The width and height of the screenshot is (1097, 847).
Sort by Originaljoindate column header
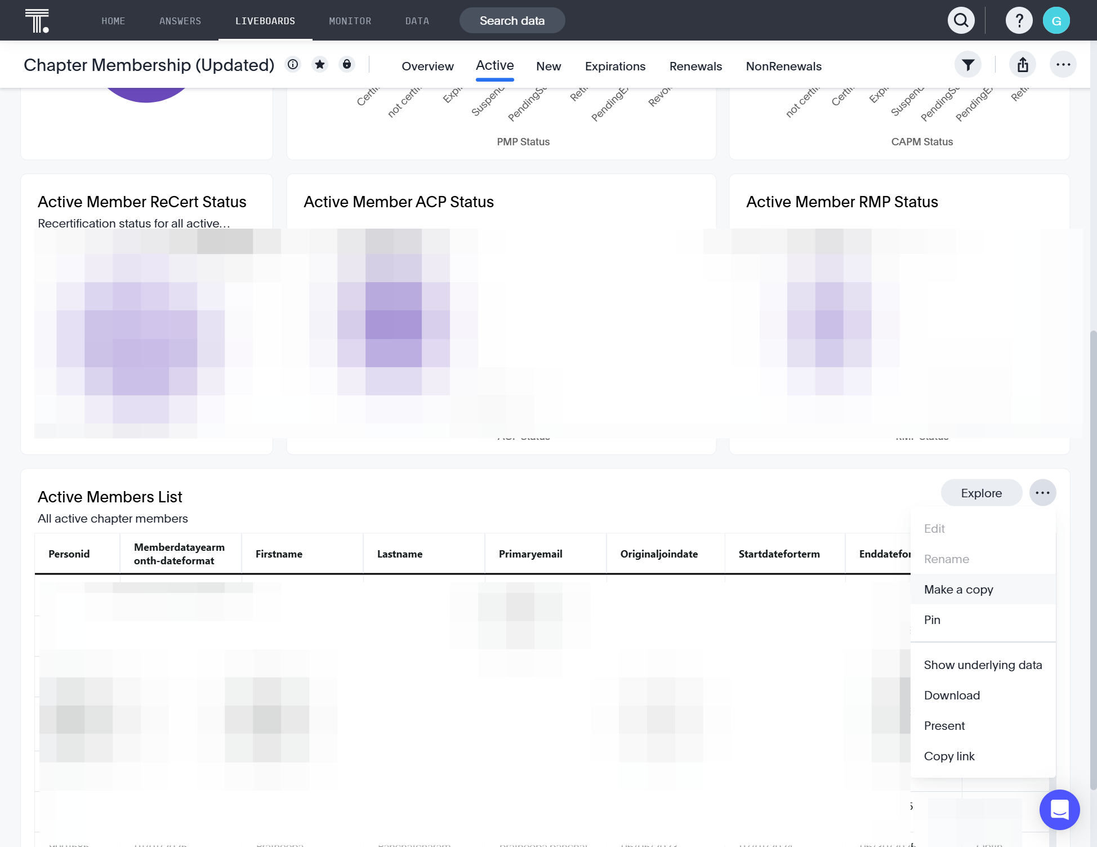(666, 554)
